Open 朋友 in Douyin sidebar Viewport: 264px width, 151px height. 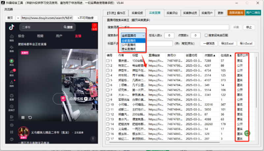(12, 73)
